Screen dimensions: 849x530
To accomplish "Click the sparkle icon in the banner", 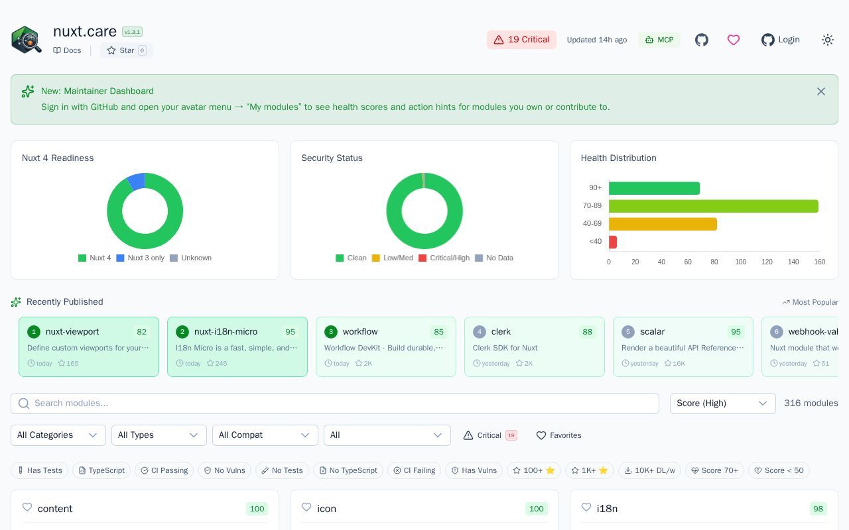I will tap(27, 91).
